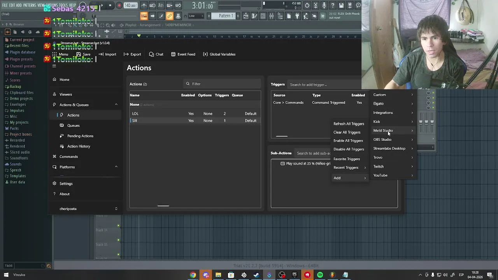
Task: Open Recent Triggers submenu
Action: (349, 168)
